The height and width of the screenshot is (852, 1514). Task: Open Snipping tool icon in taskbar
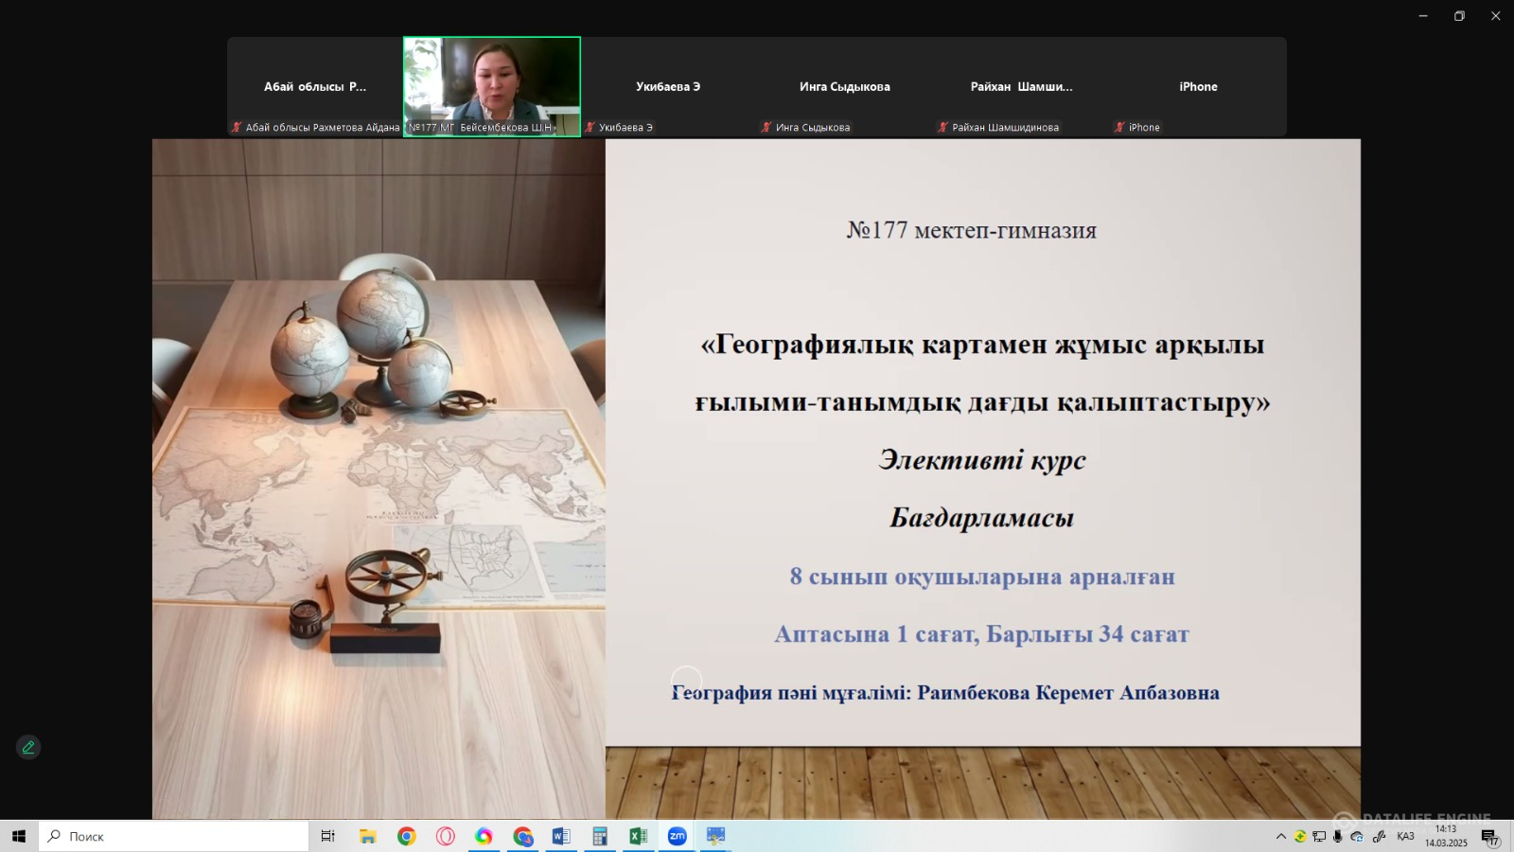[715, 836]
